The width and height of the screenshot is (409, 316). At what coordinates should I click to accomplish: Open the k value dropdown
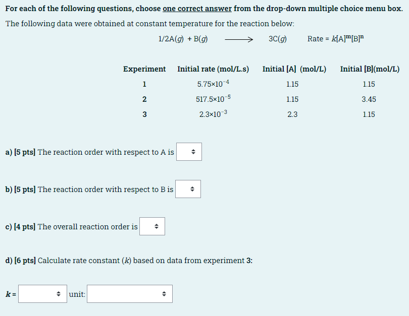42,294
